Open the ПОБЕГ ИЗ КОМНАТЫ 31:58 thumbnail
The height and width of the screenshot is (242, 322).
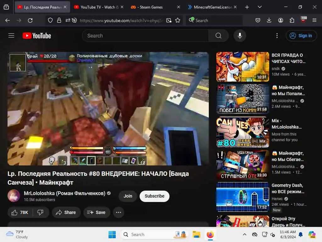click(242, 99)
